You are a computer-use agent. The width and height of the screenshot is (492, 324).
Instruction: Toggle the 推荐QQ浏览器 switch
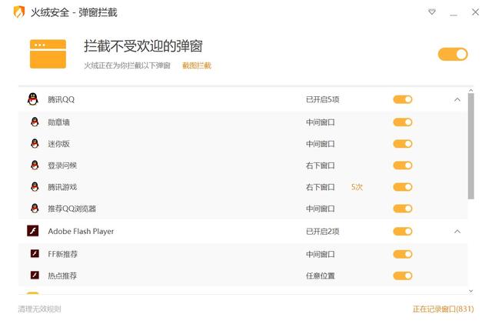click(403, 209)
